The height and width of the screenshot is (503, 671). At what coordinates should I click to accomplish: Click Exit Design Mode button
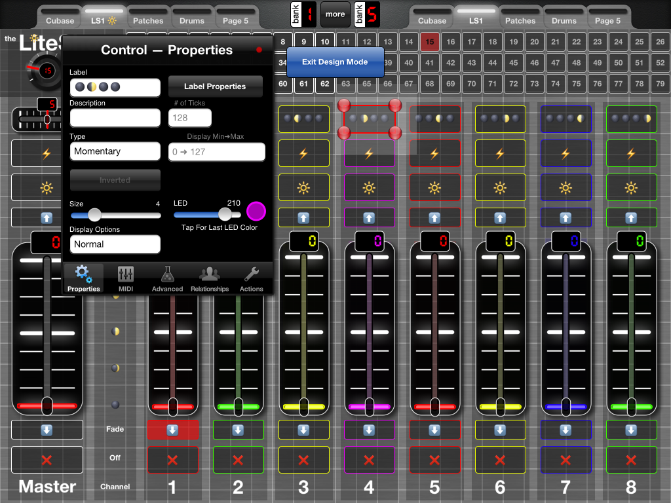tap(335, 62)
